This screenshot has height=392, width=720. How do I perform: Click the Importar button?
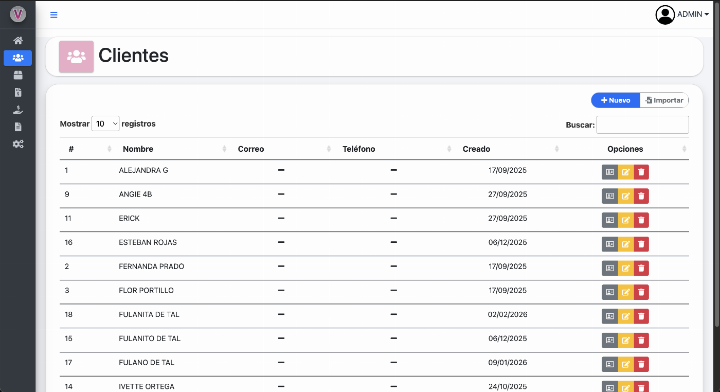pos(664,100)
